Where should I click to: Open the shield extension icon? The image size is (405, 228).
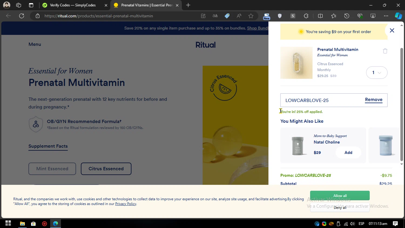pos(280,16)
